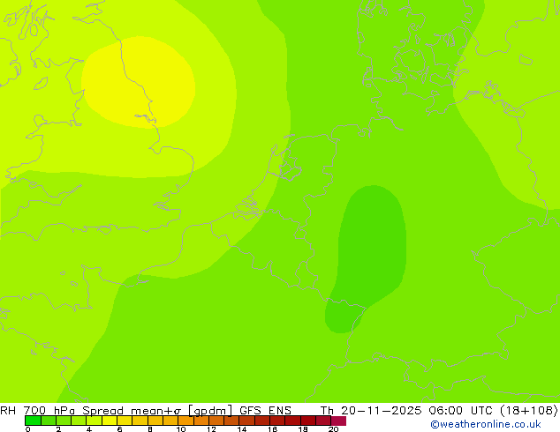This screenshot has width=560, height=432.
Task: Click the legend number '20'
Action: 333,429
